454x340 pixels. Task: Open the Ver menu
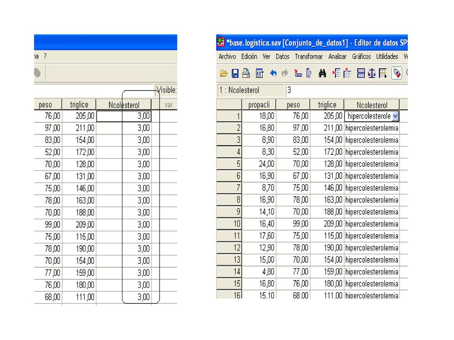pyautogui.click(x=266, y=57)
